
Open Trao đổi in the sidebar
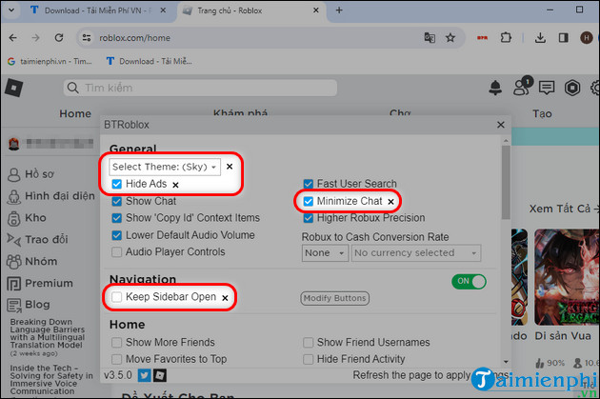tap(37, 240)
